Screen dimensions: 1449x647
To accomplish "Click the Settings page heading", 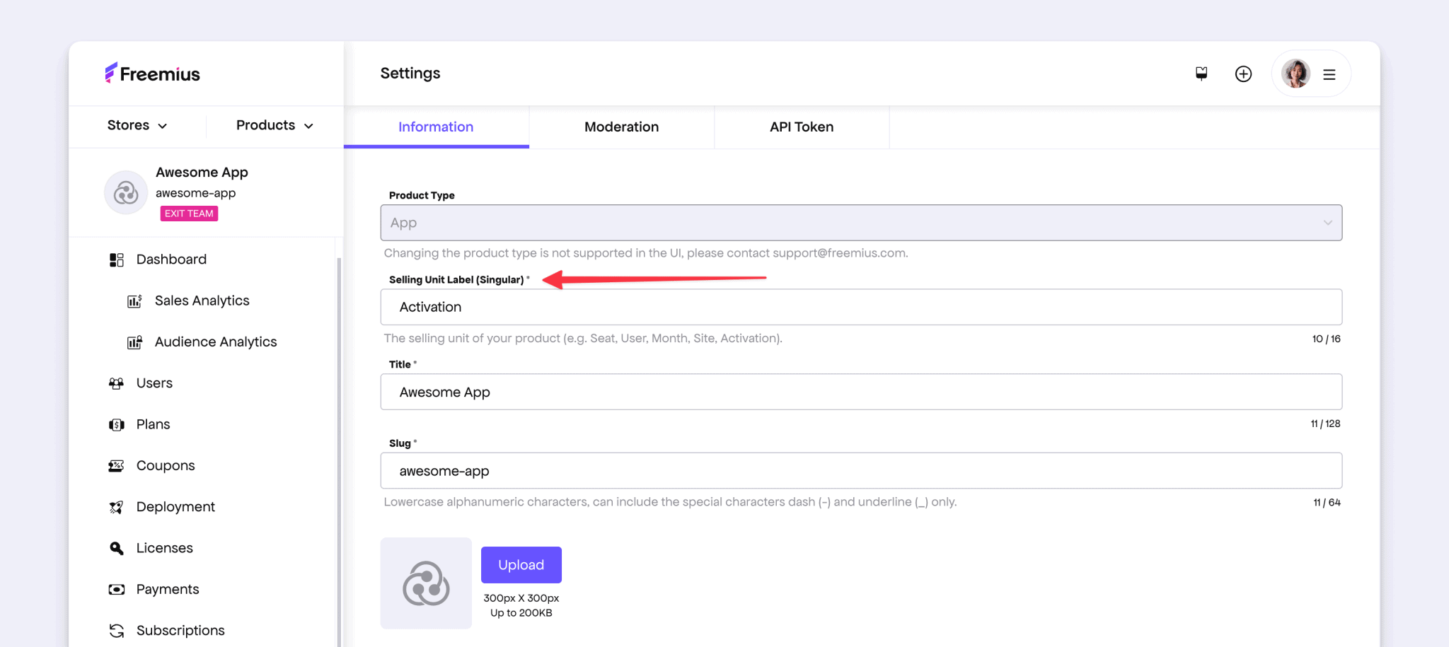I will 410,74.
